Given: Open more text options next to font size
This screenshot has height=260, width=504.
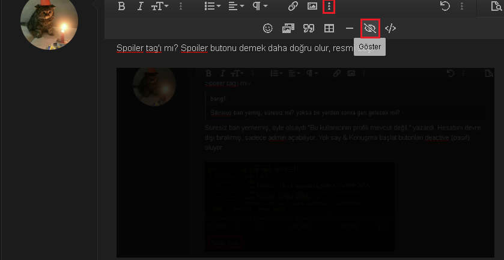Looking at the screenshot, I should (x=181, y=7).
